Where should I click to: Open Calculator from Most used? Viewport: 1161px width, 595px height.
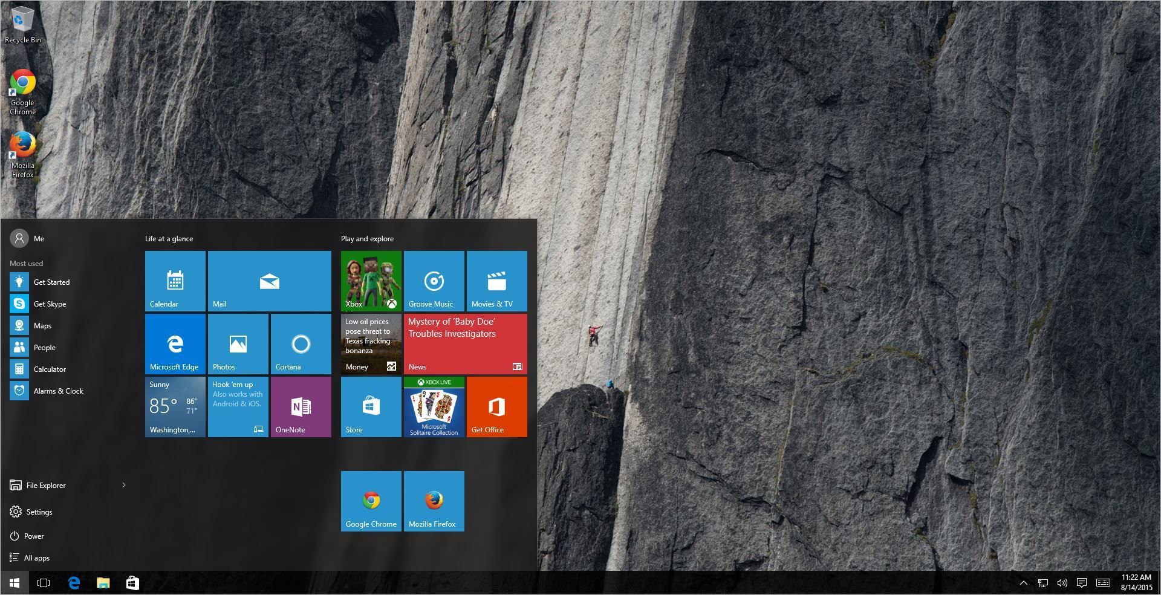(x=50, y=369)
